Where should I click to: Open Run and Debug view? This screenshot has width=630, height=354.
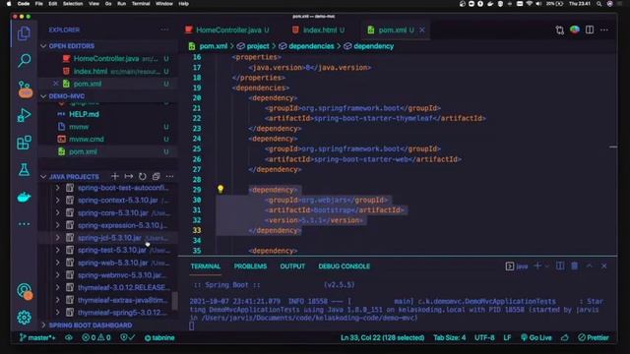pyautogui.click(x=24, y=116)
